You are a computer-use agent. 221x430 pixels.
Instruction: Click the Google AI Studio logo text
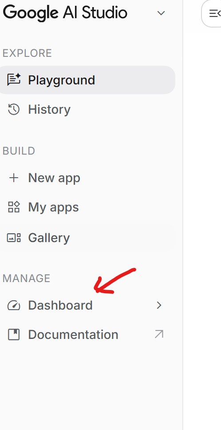click(65, 13)
